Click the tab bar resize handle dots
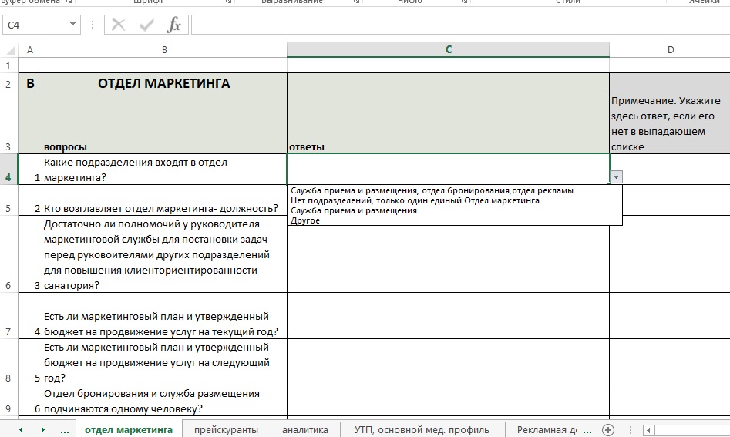This screenshot has width=730, height=437. pos(631,430)
